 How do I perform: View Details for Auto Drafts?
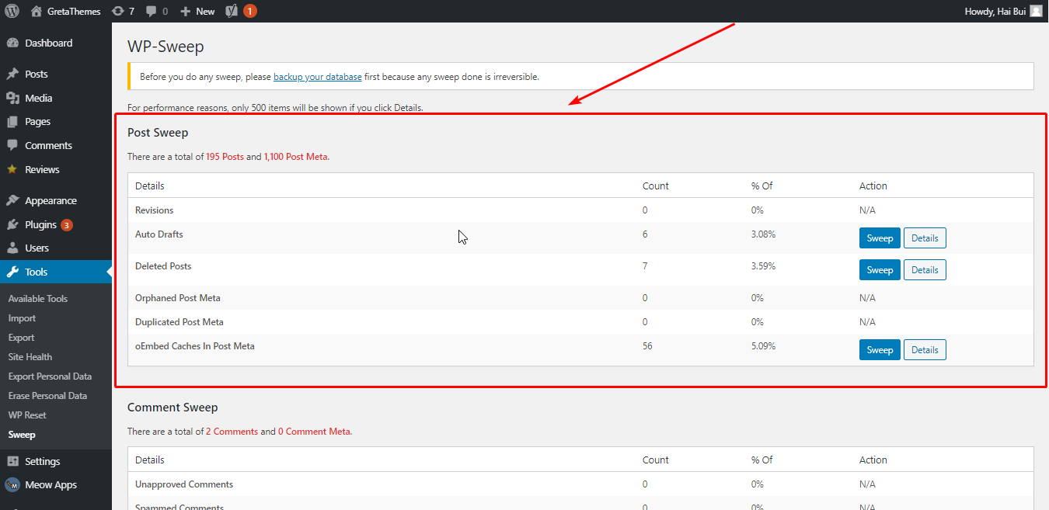click(x=925, y=238)
